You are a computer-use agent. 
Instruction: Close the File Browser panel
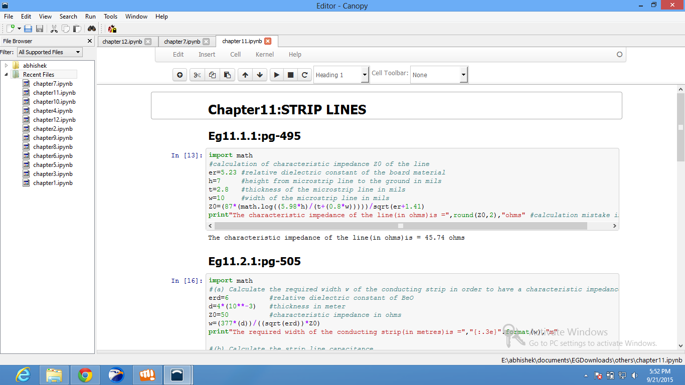[90, 41]
